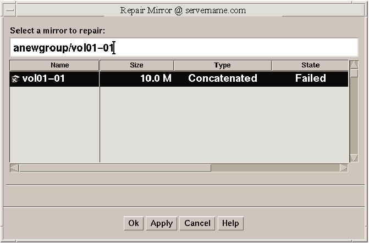
Task: Dismiss the dialog with Cancel
Action: [x=197, y=223]
